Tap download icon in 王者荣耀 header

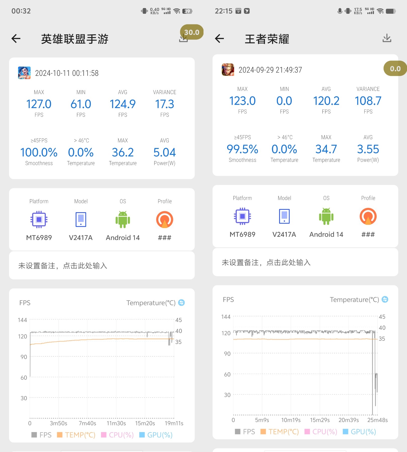[x=387, y=38]
